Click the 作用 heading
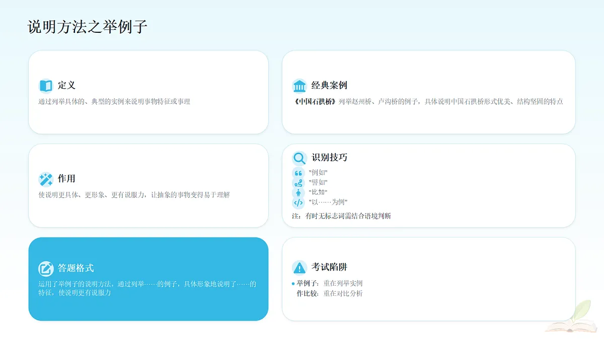This screenshot has height=340, width=604. tap(66, 179)
